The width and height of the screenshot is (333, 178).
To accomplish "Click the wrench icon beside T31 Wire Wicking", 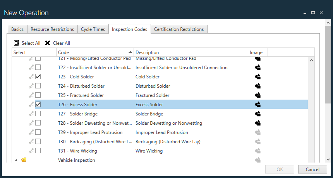I will (x=31, y=151).
